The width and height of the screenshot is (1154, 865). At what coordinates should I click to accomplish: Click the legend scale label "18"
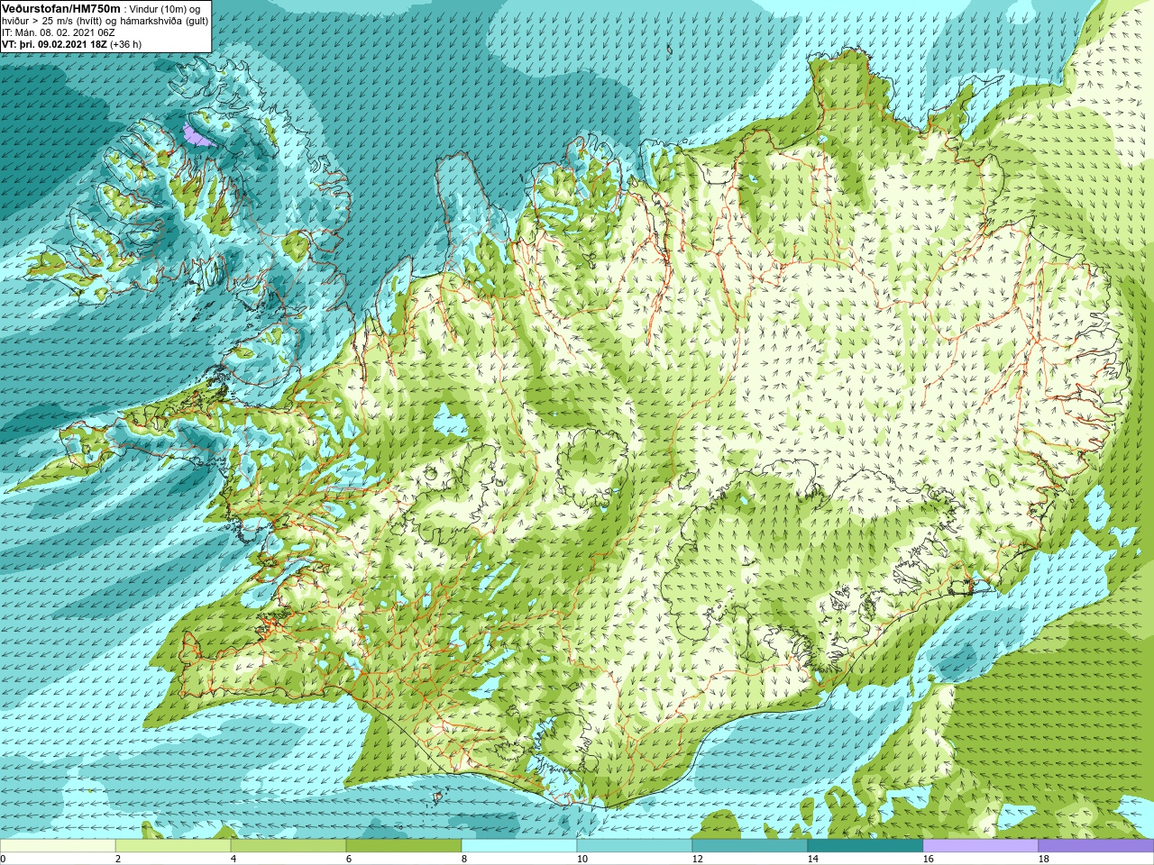click(1044, 860)
